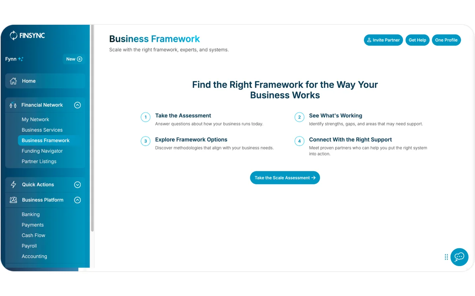The image size is (475, 296).
Task: Click the Invite Partner button
Action: point(383,40)
